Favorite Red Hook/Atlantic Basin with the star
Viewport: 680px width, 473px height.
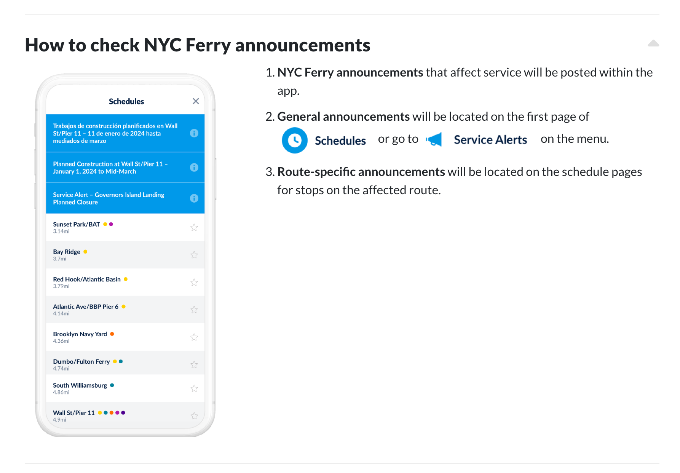(x=194, y=282)
